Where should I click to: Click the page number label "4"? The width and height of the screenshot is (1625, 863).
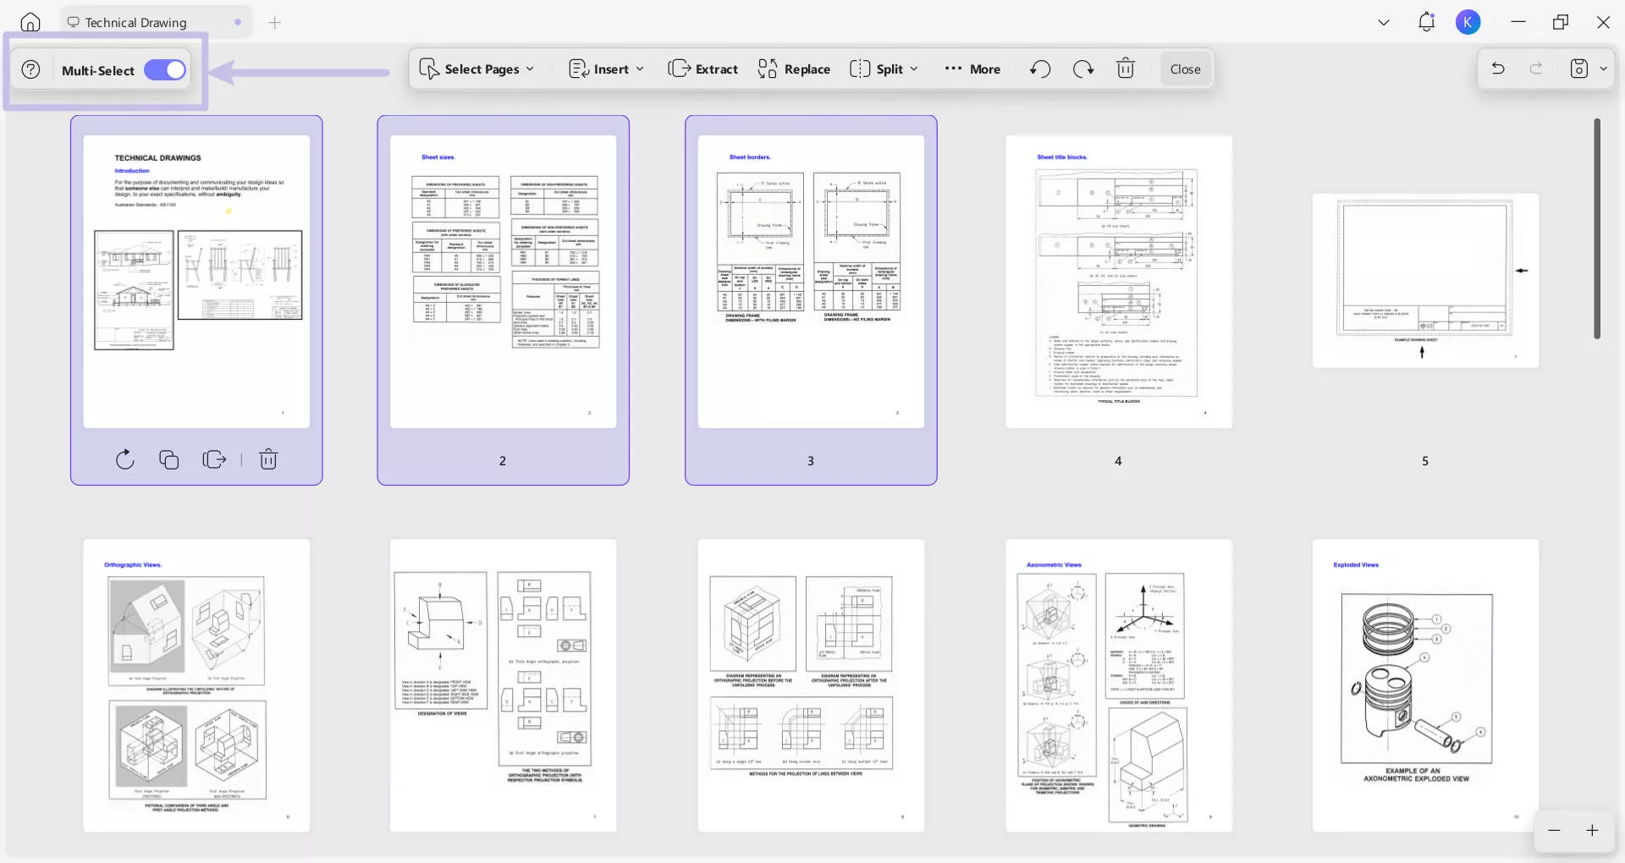pyautogui.click(x=1118, y=461)
